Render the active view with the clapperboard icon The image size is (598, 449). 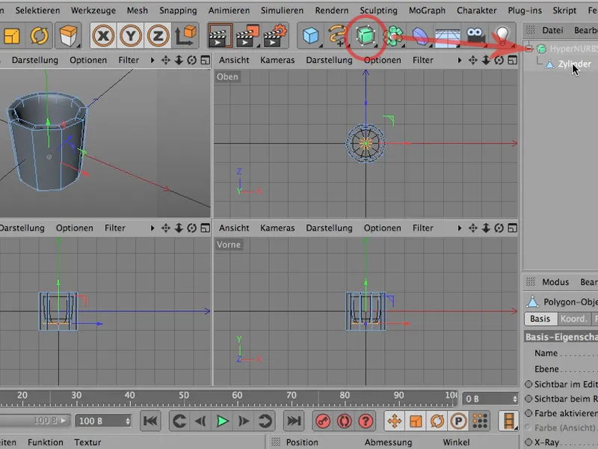(220, 35)
